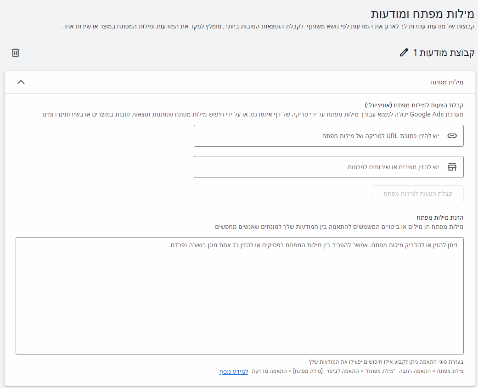Image resolution: width=478 pixels, height=388 pixels.
Task: Collapse the מילות מפתח section
Action: click(21, 82)
